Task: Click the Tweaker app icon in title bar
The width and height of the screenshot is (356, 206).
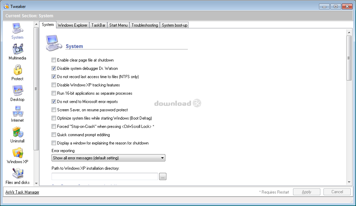Action: [x=6, y=6]
